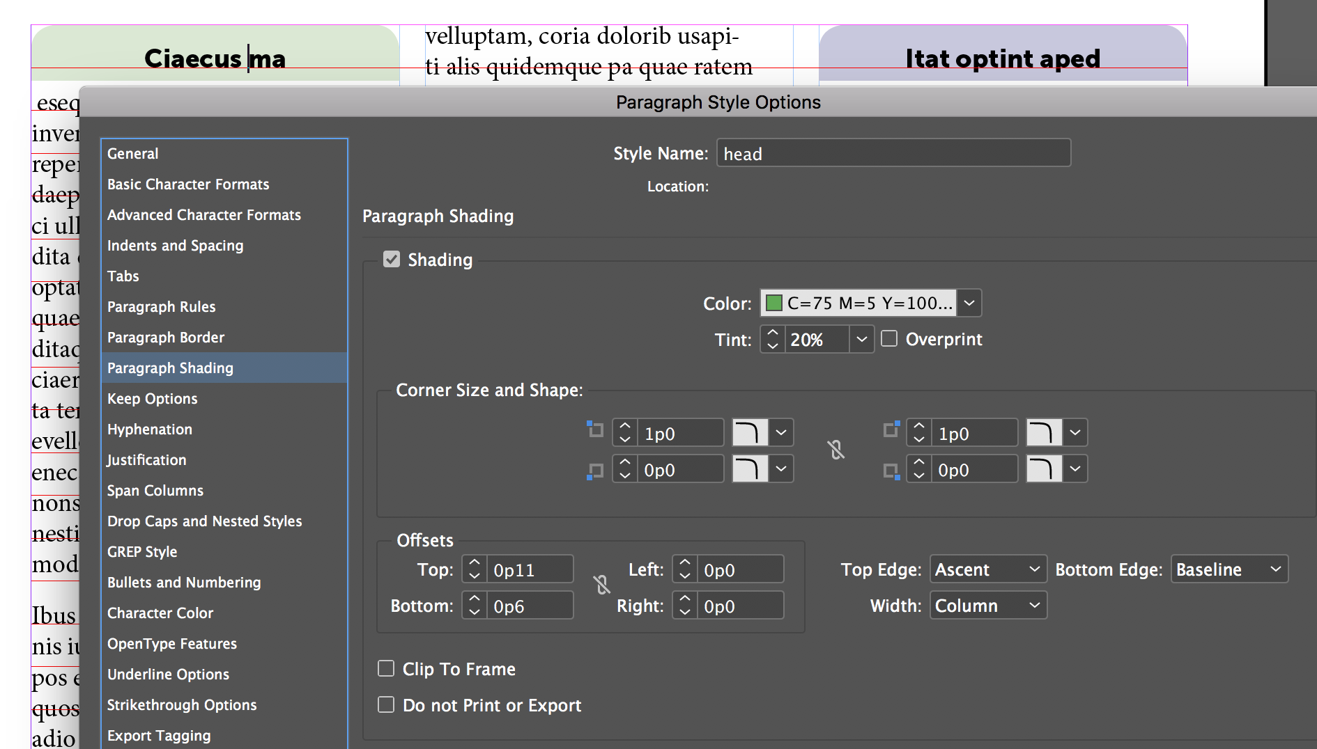The width and height of the screenshot is (1317, 749).
Task: Open the Bottom Edge Baseline dropdown
Action: click(x=1229, y=569)
